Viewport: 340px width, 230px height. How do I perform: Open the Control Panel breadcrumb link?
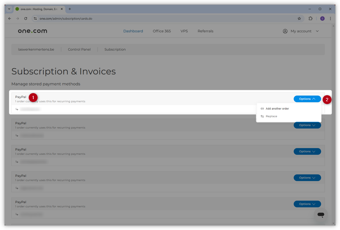(x=79, y=49)
